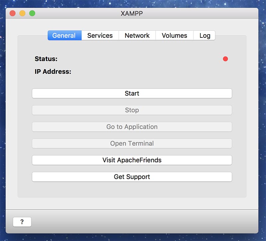Screen dimensions: 266x241
Task: Click the Get Support button
Action: click(132, 177)
